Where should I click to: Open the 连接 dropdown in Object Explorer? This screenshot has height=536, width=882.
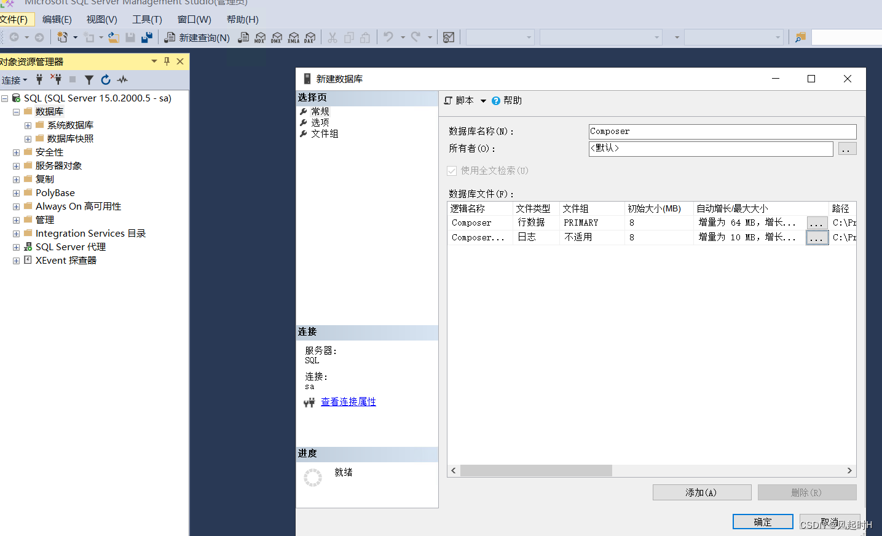coord(15,80)
